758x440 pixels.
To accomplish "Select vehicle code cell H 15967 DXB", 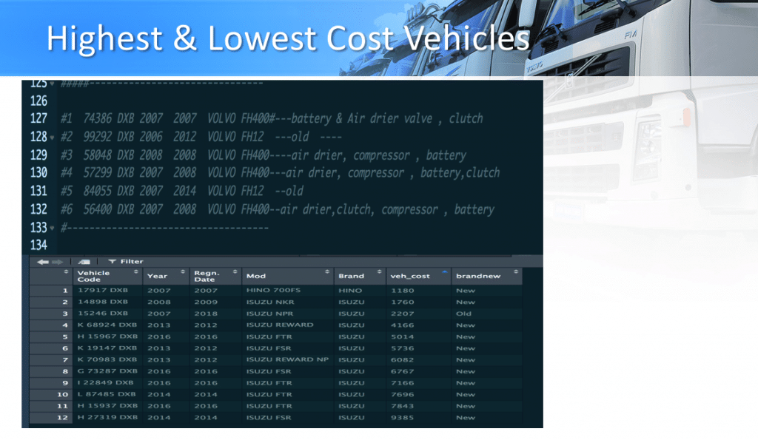I will click(x=108, y=336).
